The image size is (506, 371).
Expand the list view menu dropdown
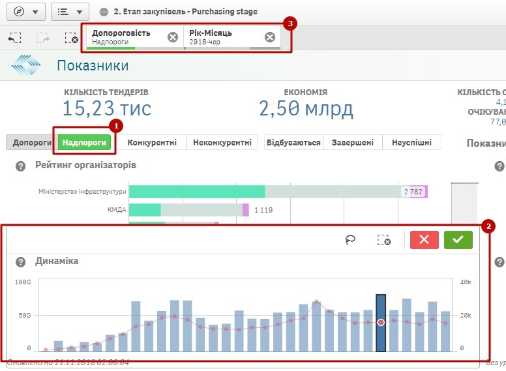point(70,12)
